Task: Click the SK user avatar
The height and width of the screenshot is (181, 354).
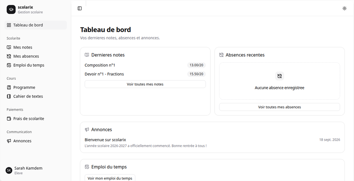Action: point(9,170)
